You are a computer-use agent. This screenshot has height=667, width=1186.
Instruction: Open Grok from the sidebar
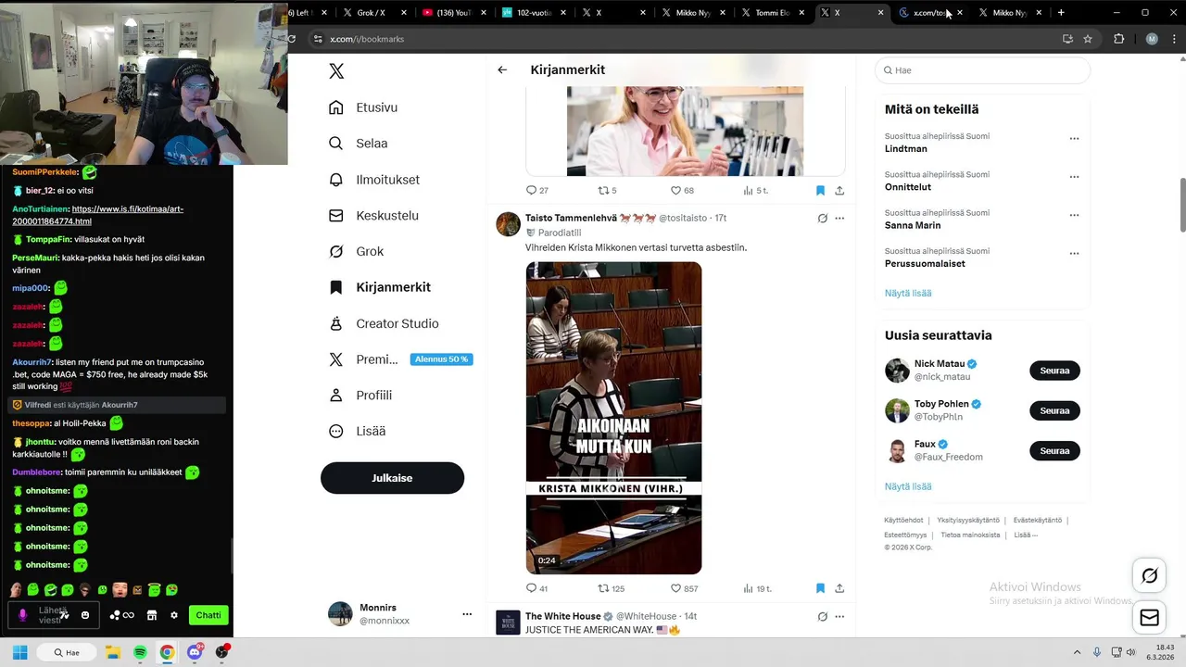point(356,251)
